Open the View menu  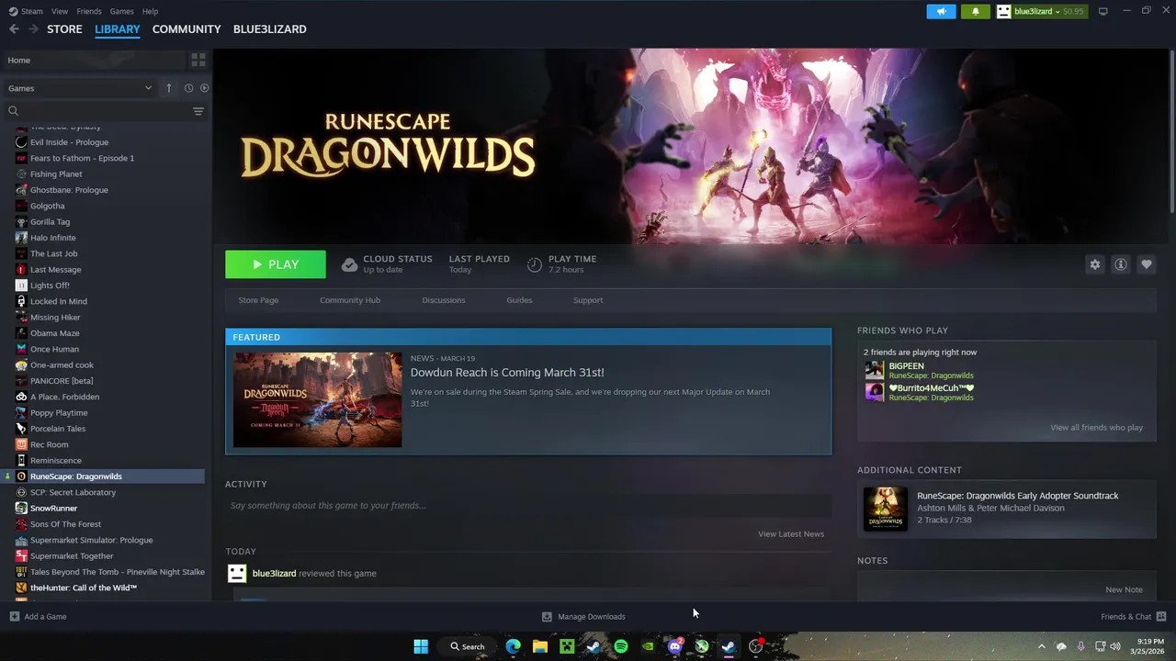60,11
